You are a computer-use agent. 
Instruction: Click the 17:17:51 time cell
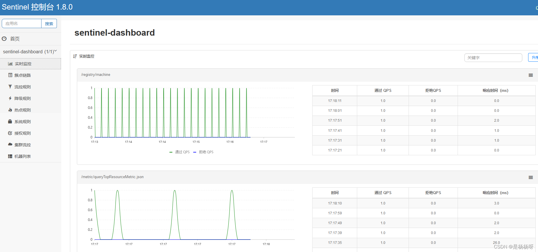click(335, 120)
